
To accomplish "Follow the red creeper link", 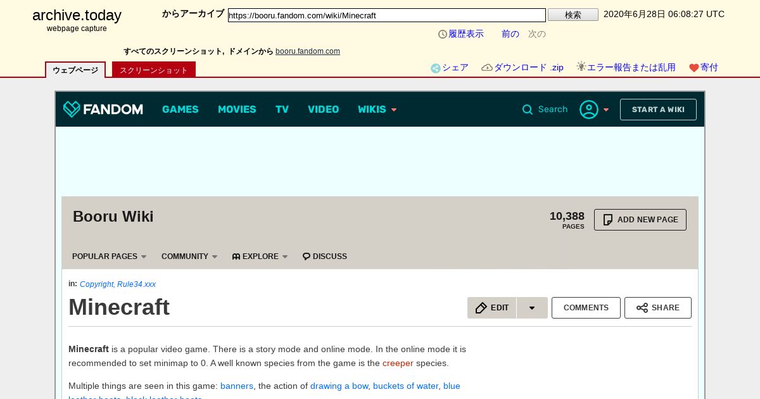I will tap(398, 364).
